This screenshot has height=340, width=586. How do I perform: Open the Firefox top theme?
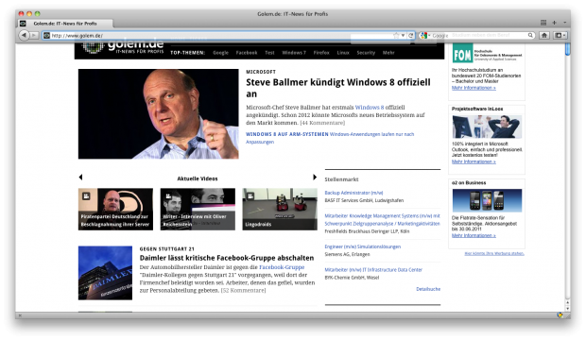[321, 53]
